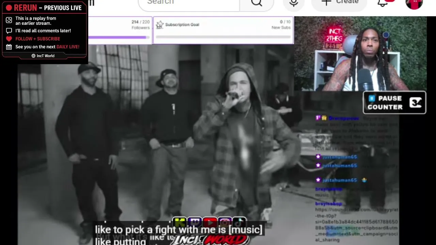436x245 pixels.
Task: Click the 'PAUSE COUNTER' label
Action: 385,103
